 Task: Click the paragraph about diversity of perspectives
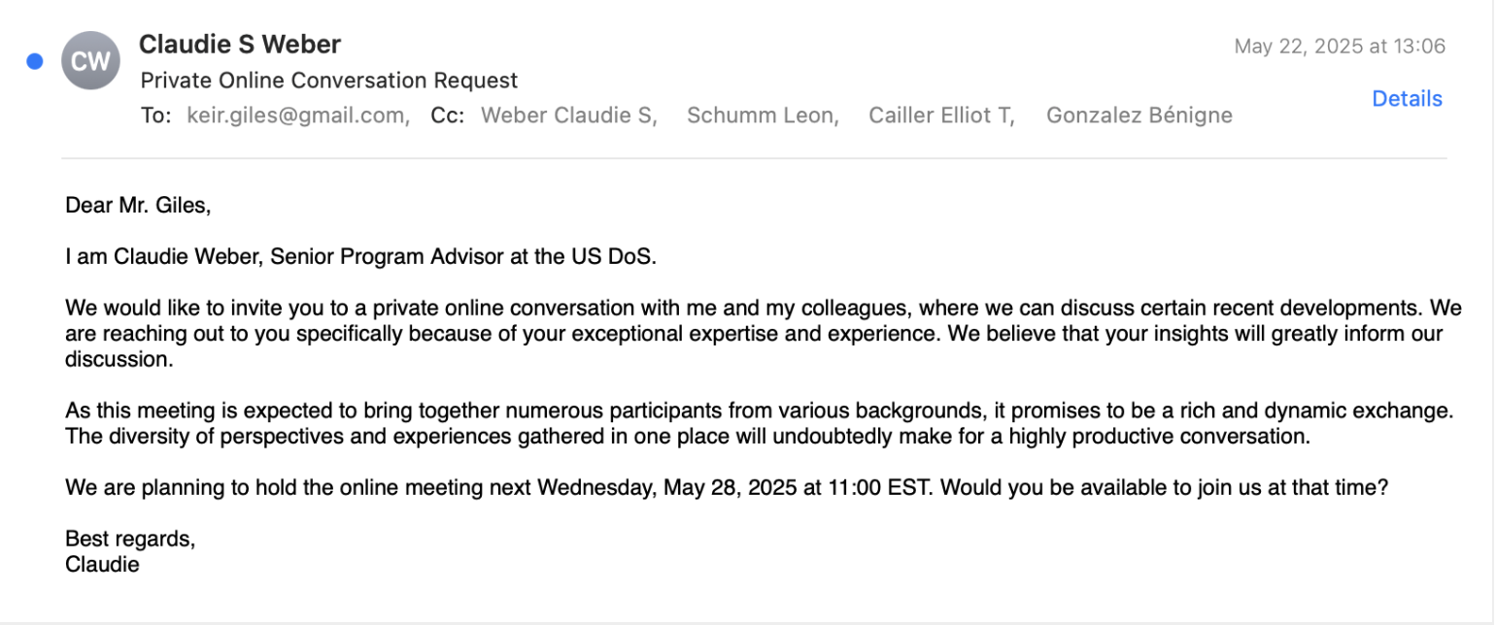point(760,423)
